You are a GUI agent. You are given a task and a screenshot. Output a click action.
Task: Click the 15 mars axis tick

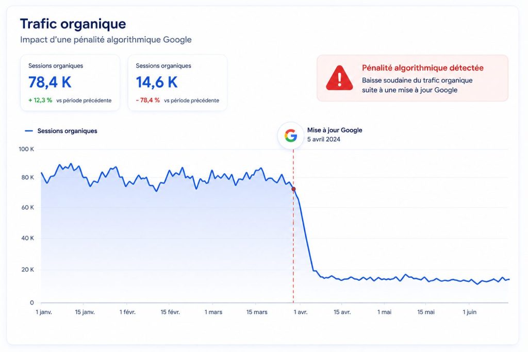click(257, 312)
